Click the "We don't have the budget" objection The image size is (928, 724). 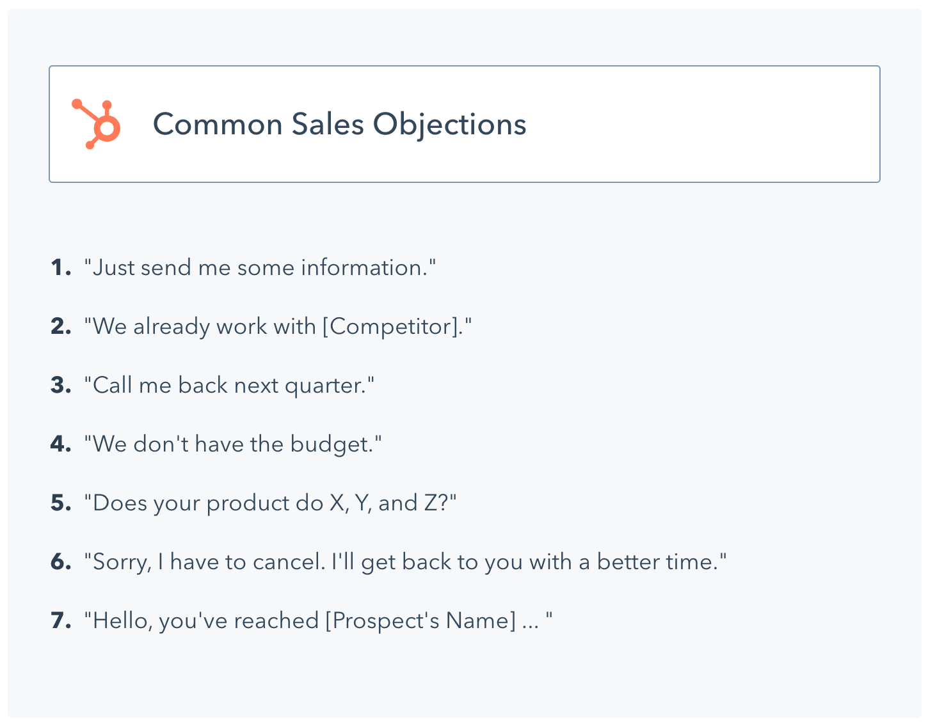click(x=233, y=444)
